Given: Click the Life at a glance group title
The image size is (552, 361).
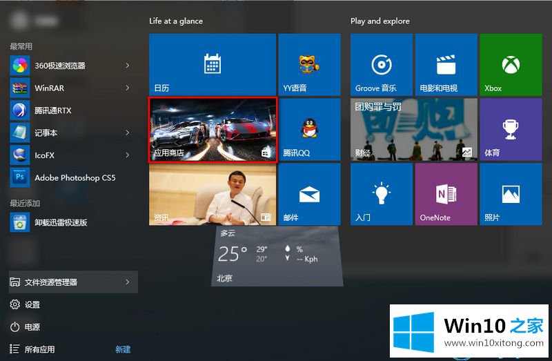Looking at the screenshot, I should pyautogui.click(x=176, y=21).
